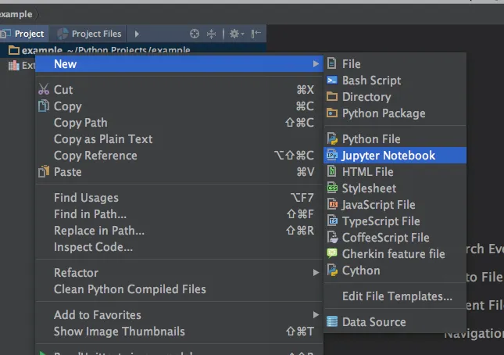Click the scroll-from-source target icon

pyautogui.click(x=195, y=34)
